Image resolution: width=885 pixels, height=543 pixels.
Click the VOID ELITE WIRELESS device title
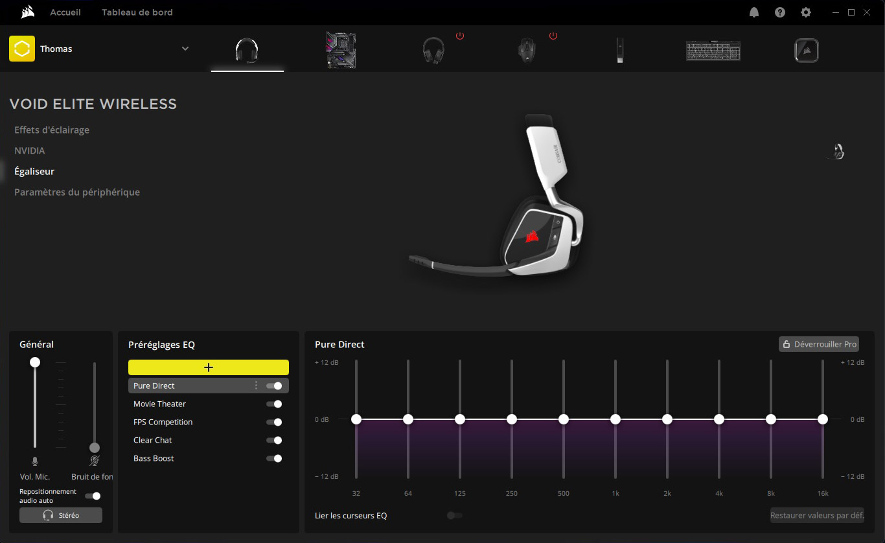[93, 104]
